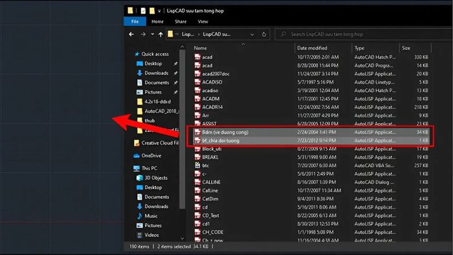Open Music under This PC

[x=151, y=216]
